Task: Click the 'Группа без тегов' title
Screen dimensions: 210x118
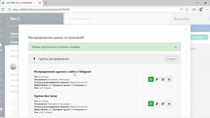Action: (x=46, y=96)
